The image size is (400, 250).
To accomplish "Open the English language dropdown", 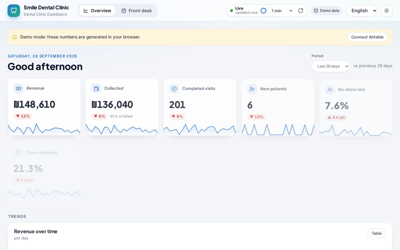I will tap(362, 11).
